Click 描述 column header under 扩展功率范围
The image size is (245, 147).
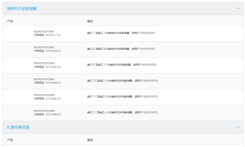pos(90,140)
